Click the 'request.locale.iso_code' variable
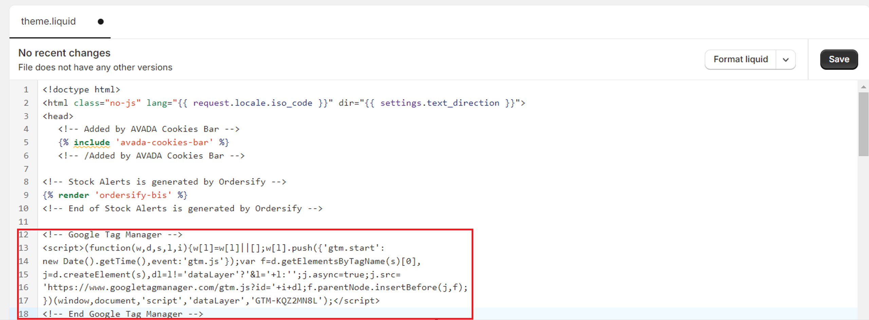Screen dimensions: 869x320 tap(253, 103)
